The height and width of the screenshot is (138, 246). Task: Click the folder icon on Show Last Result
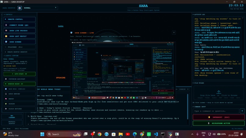(x=6, y=36)
